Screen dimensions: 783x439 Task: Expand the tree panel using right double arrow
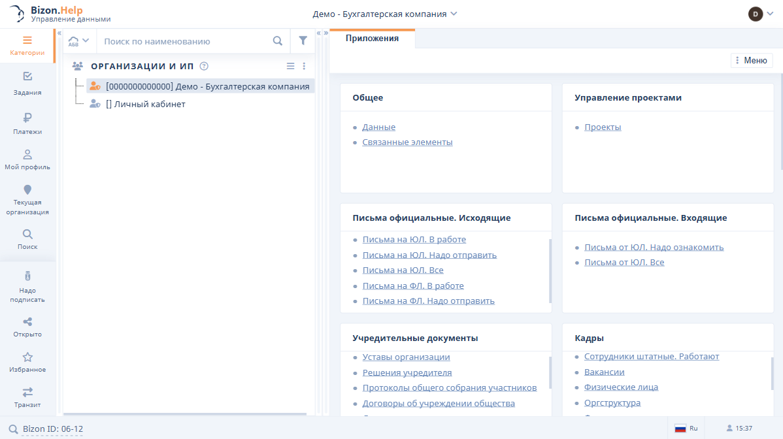[x=326, y=33]
